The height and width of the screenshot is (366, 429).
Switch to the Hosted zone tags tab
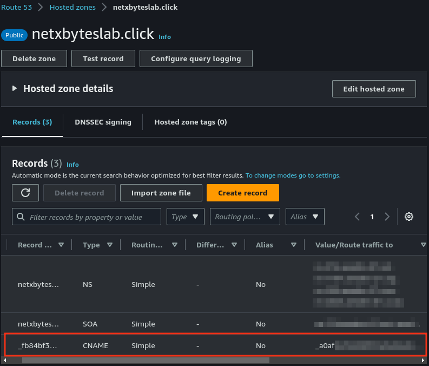190,122
